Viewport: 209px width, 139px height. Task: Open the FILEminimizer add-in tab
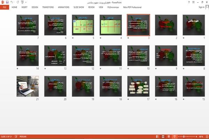pyautogui.click(x=113, y=7)
